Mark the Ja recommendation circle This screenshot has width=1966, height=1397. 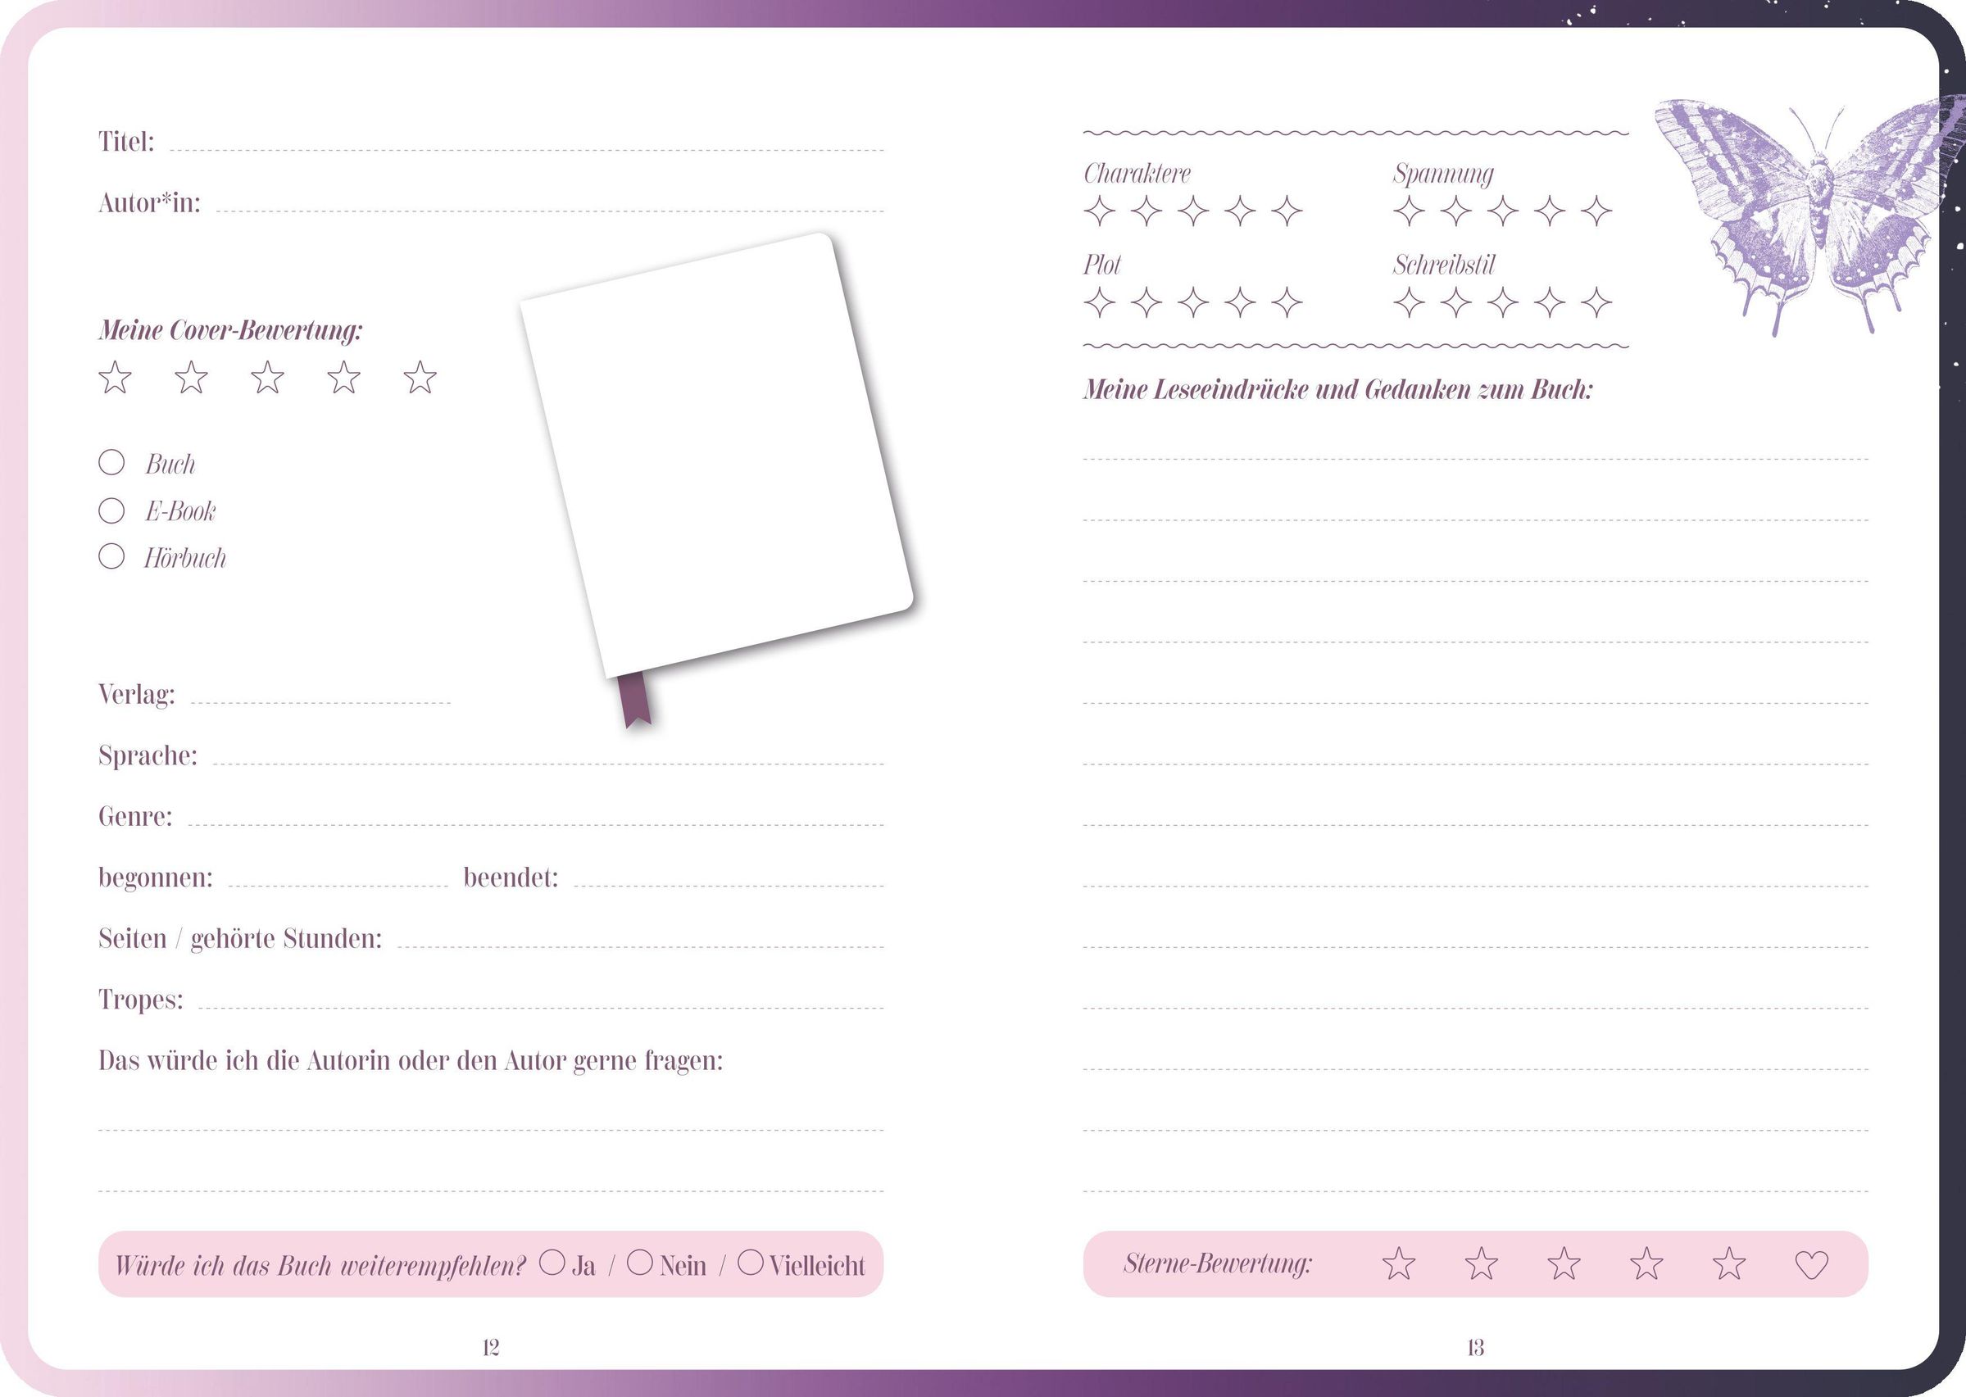pyautogui.click(x=552, y=1263)
